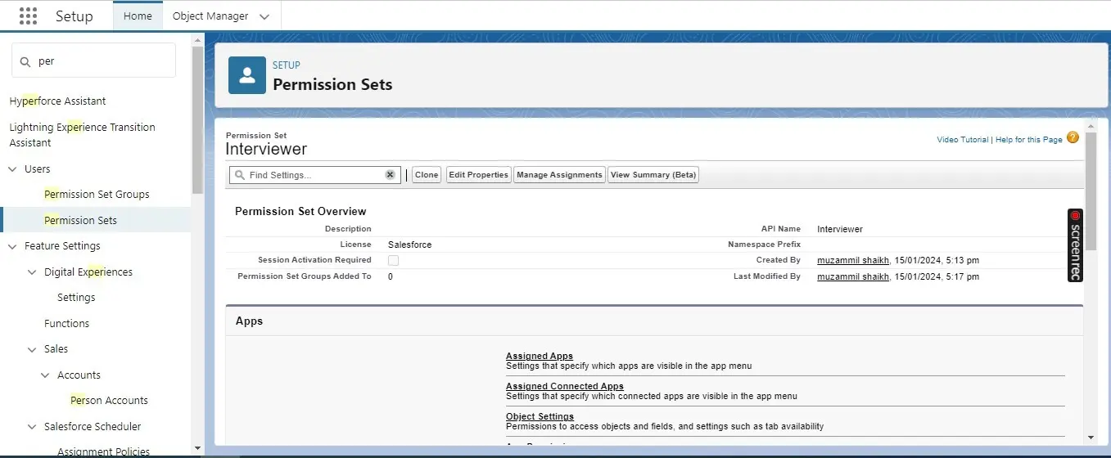
Task: Open the Assigned Apps link
Action: click(x=539, y=356)
